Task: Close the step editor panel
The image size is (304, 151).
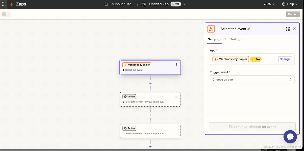Action: tap(294, 29)
